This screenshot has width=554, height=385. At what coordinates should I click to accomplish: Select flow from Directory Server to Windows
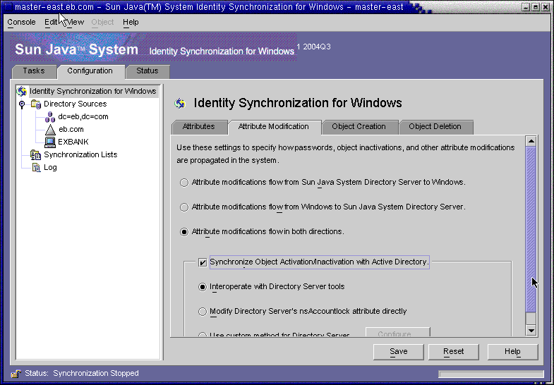(x=184, y=183)
